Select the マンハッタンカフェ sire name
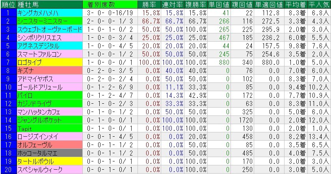331x174 pixels. coord(50,112)
